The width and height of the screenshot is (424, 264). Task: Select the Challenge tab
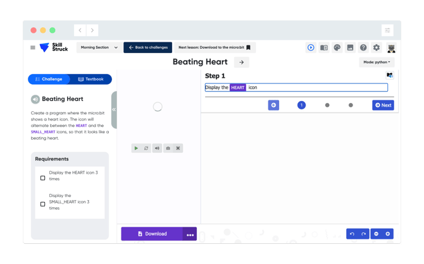click(49, 79)
